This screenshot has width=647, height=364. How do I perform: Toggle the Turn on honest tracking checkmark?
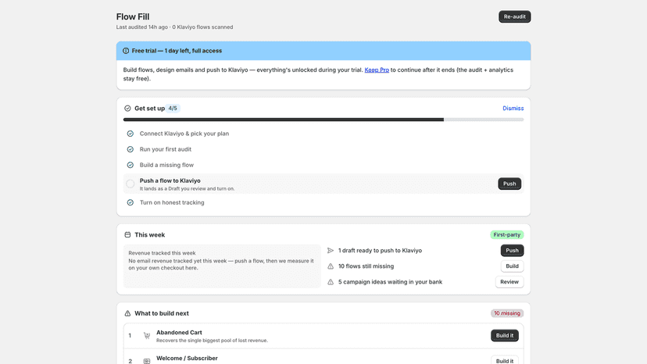click(x=130, y=202)
